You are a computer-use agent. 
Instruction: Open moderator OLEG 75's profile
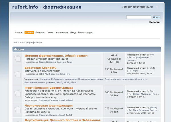pyautogui.click(x=43, y=74)
